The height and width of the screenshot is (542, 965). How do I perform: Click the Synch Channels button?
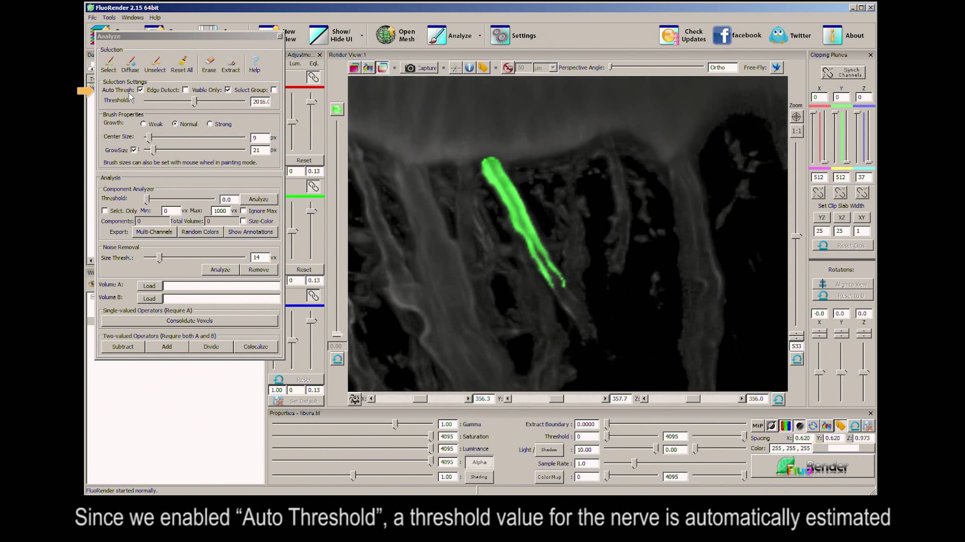pyautogui.click(x=843, y=72)
